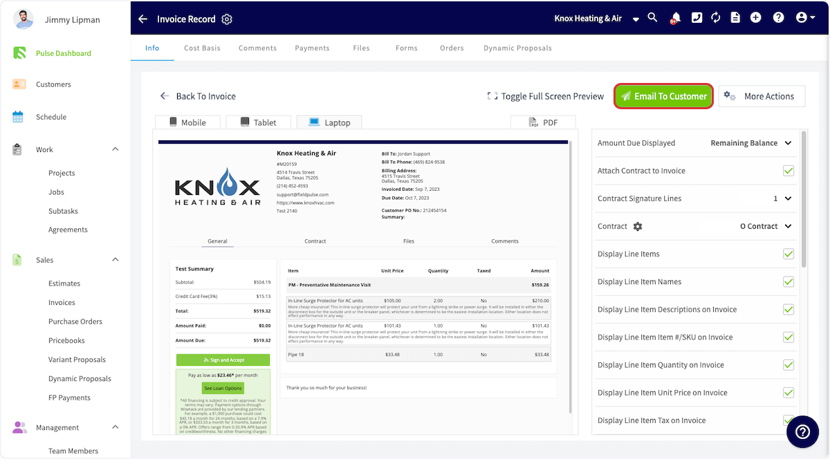Open More Actions menu
The image size is (830, 459).
(762, 96)
